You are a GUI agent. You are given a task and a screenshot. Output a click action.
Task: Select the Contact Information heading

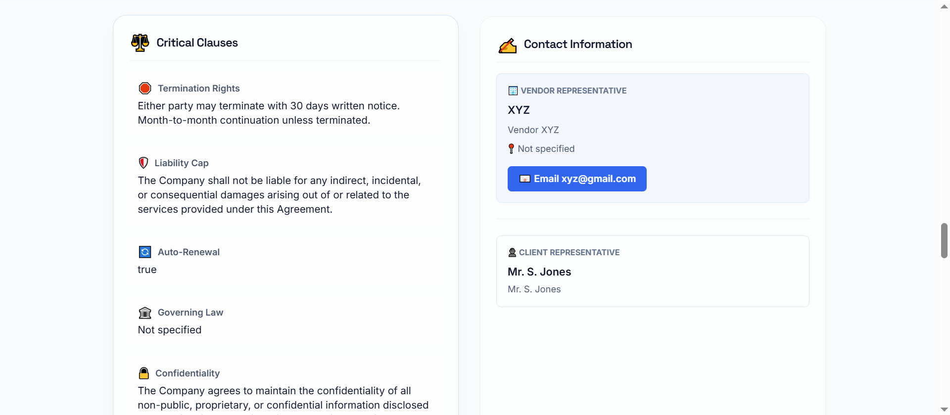pyautogui.click(x=578, y=44)
